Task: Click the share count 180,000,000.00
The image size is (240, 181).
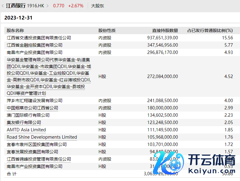Action: (163, 108)
